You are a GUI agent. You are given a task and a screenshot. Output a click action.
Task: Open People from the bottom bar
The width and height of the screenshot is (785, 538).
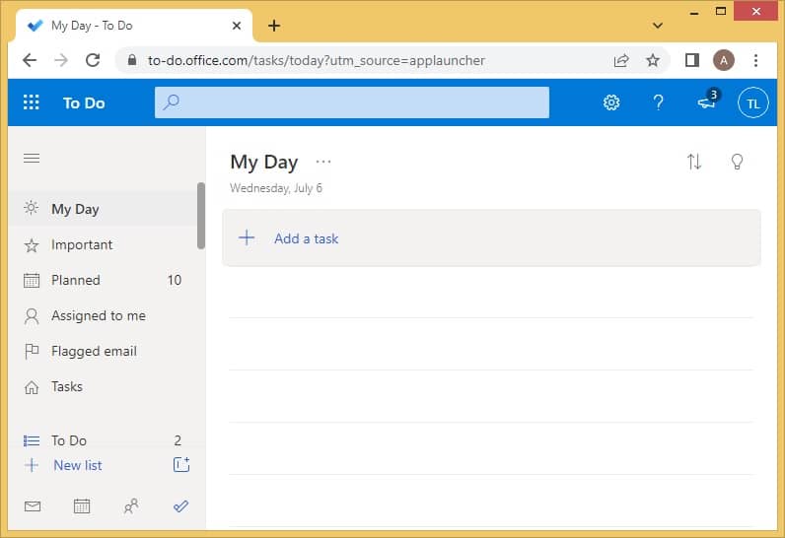(x=131, y=506)
